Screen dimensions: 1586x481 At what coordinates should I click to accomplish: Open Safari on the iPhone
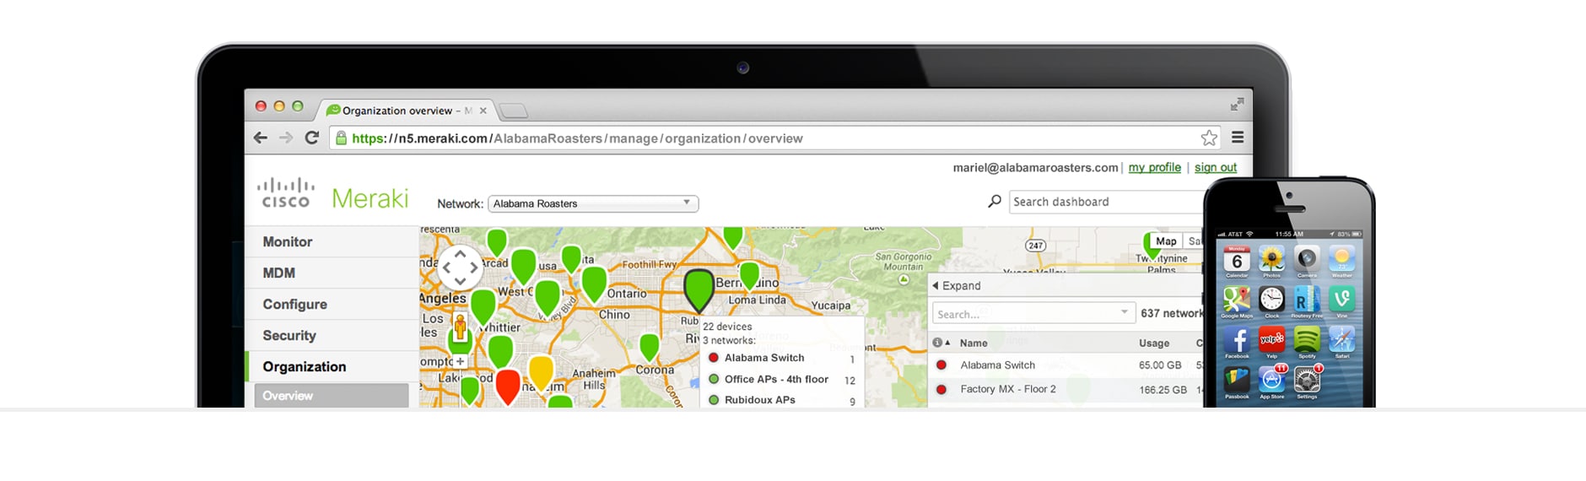[1341, 340]
